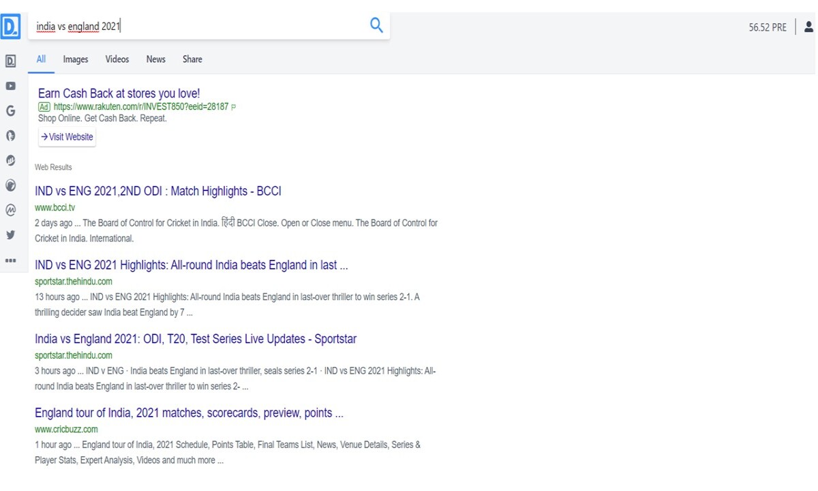Viewport: 818px width, 491px height.
Task: Click the www.bcci.tv URL
Action: pyautogui.click(x=55, y=208)
